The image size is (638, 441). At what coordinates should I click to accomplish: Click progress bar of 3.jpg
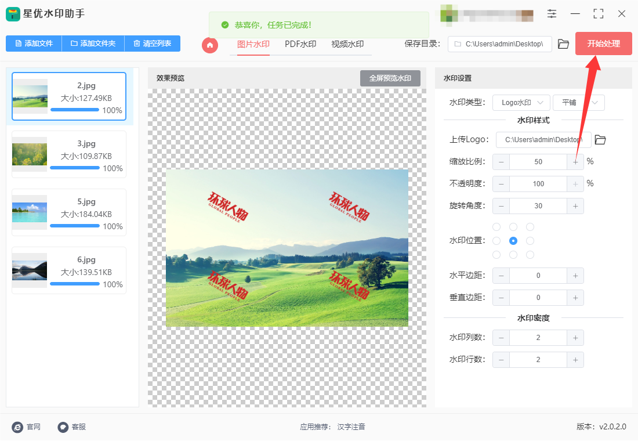click(75, 168)
